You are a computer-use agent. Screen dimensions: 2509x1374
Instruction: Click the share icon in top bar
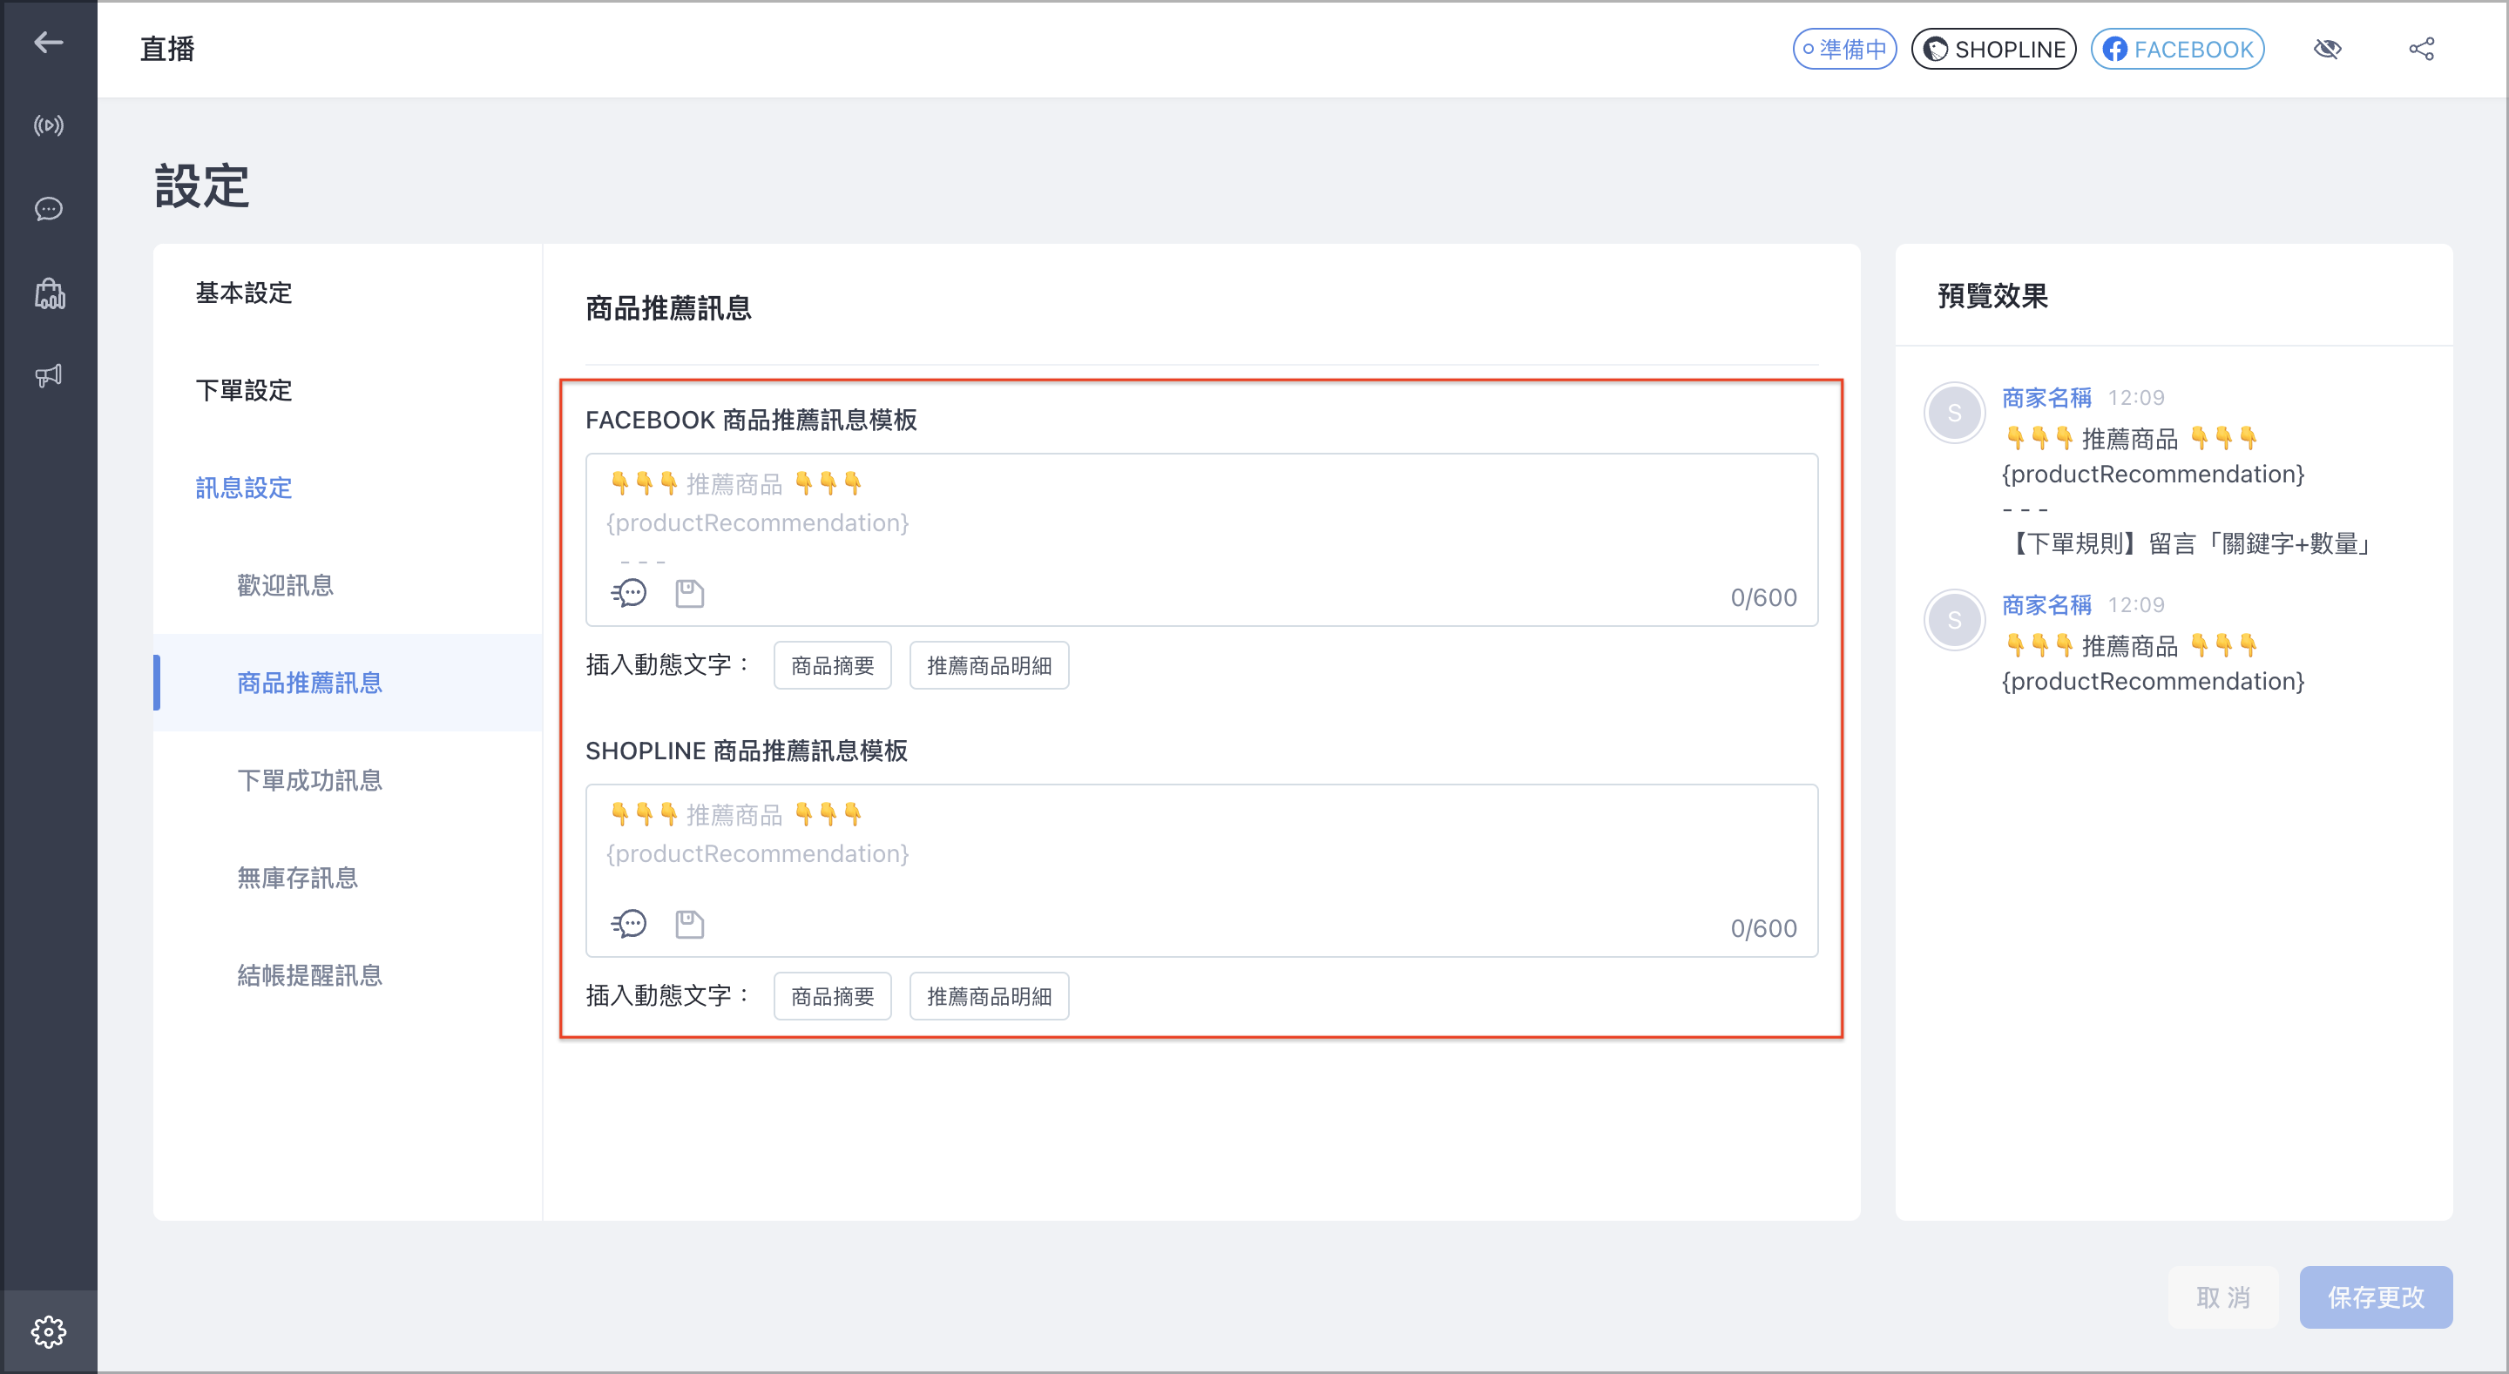coord(2421,49)
